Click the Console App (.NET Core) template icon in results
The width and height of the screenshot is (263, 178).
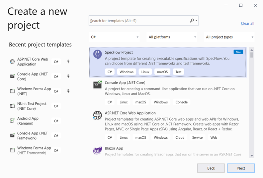point(98,85)
